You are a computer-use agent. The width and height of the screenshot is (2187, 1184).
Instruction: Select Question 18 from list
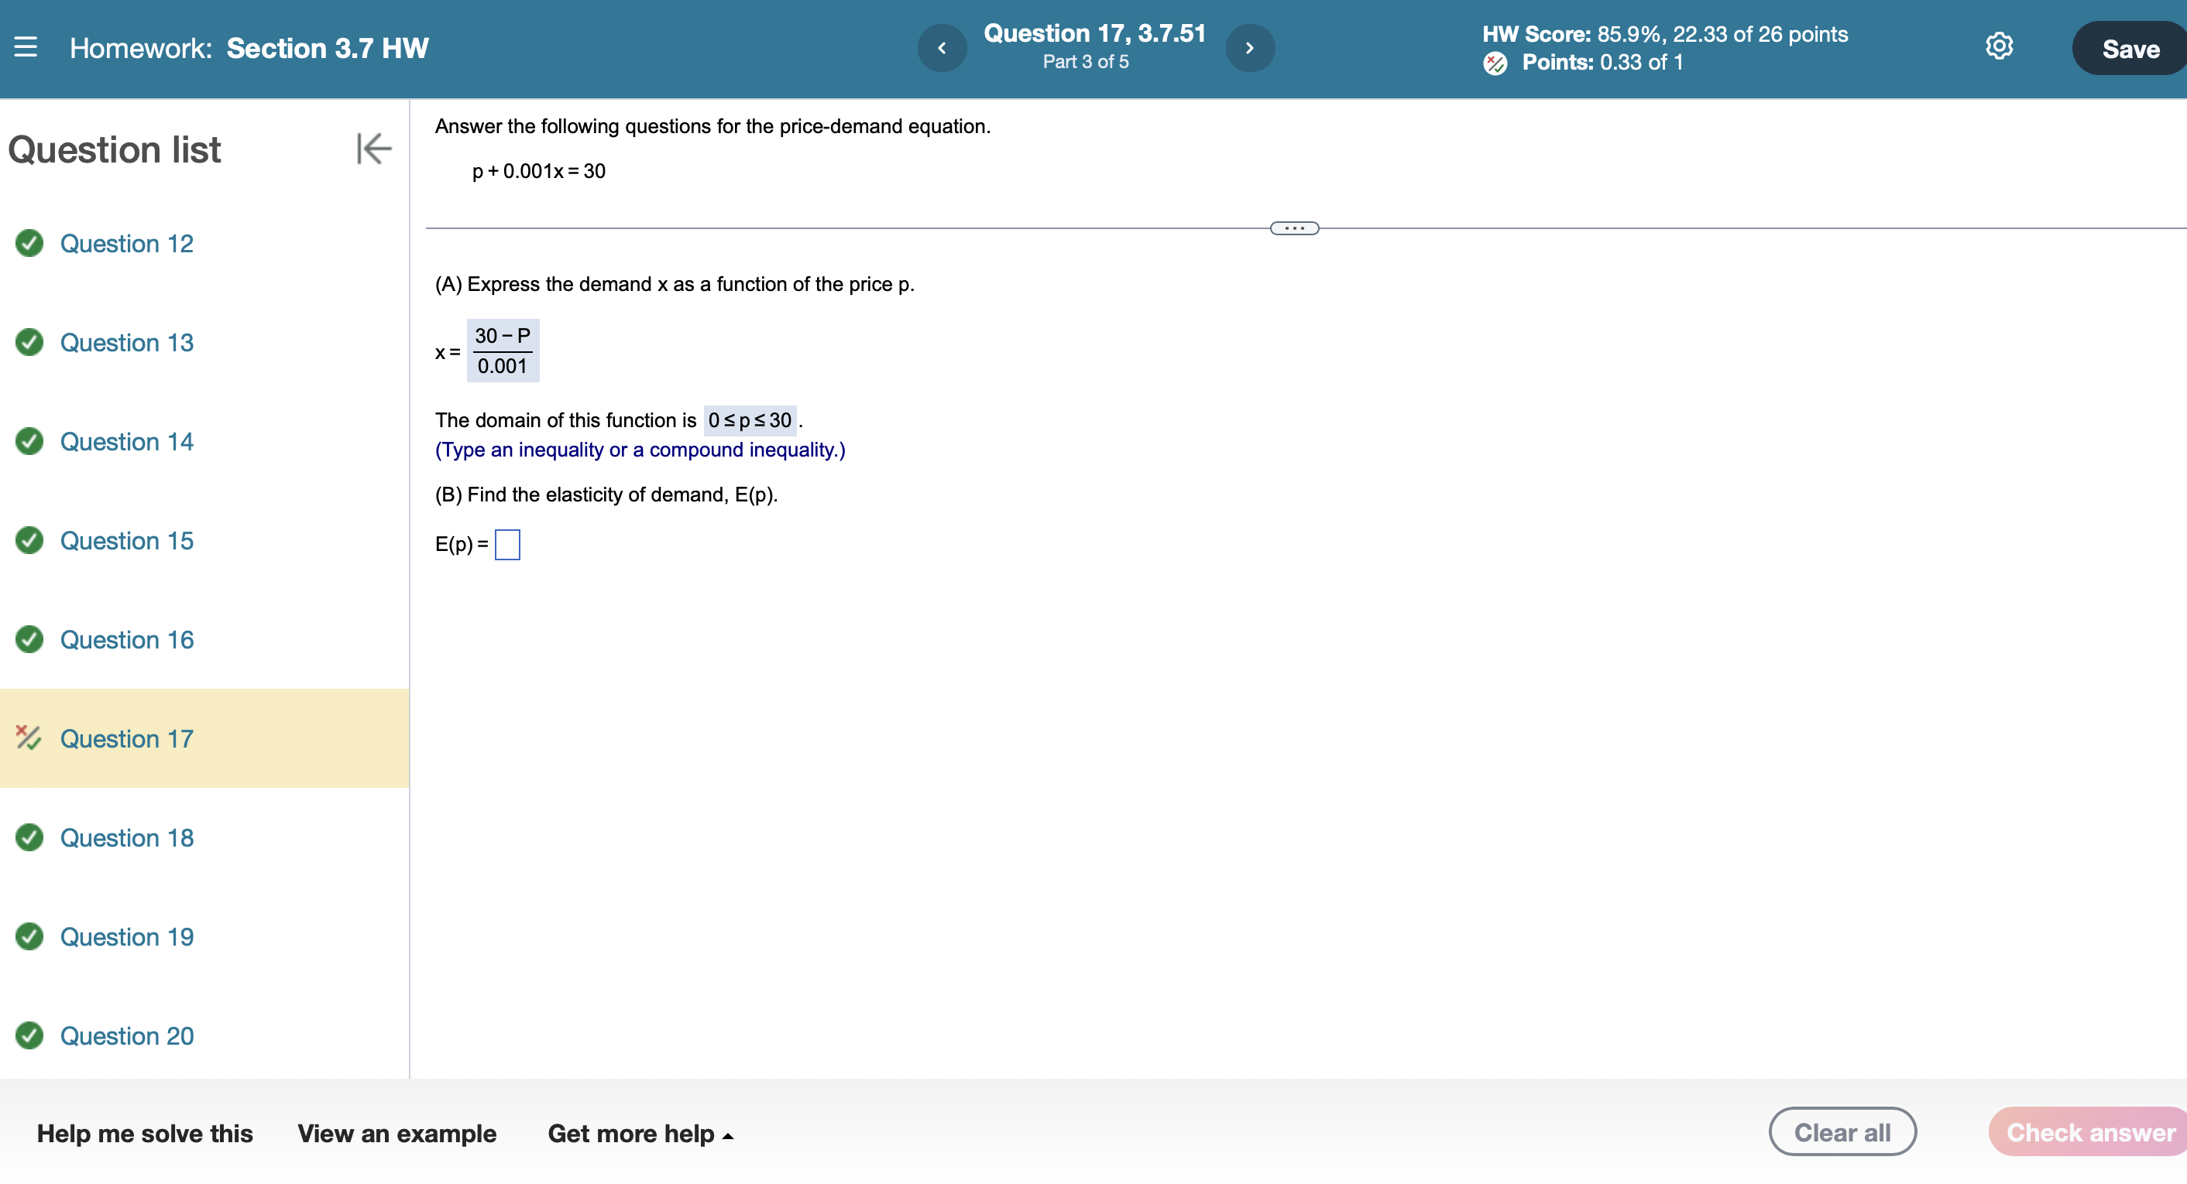pyautogui.click(x=126, y=837)
